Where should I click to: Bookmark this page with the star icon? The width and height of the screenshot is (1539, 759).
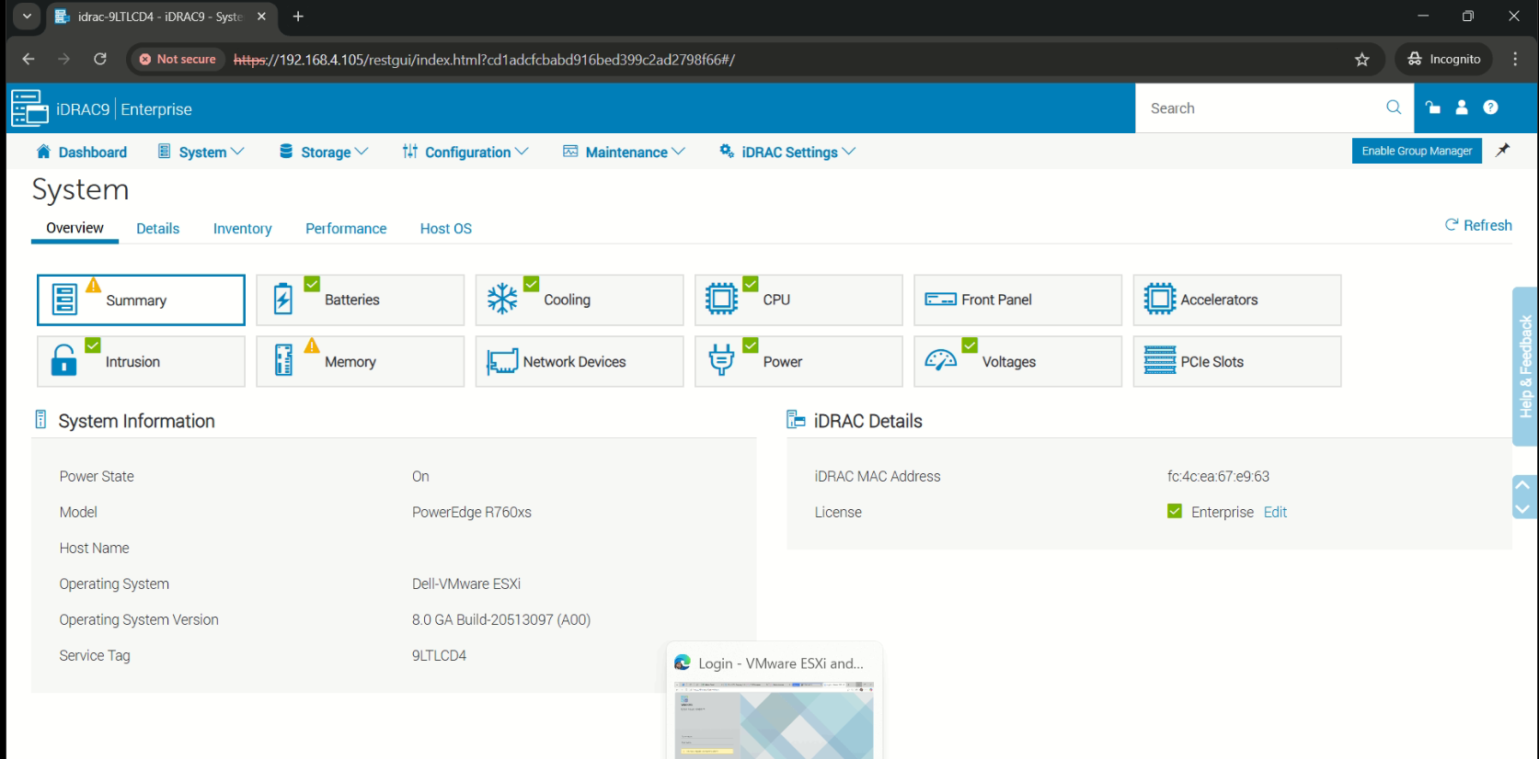(1361, 60)
